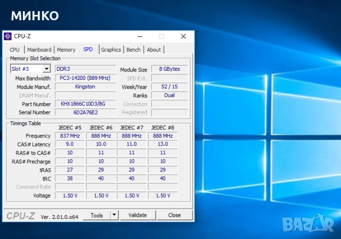Switch to the Mainboard tab

tap(39, 50)
